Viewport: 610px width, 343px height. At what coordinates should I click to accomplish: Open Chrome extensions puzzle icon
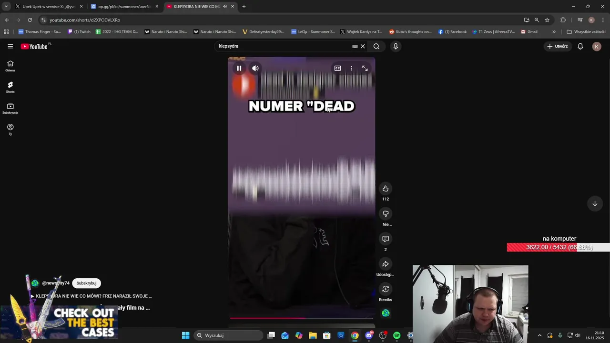click(x=563, y=20)
